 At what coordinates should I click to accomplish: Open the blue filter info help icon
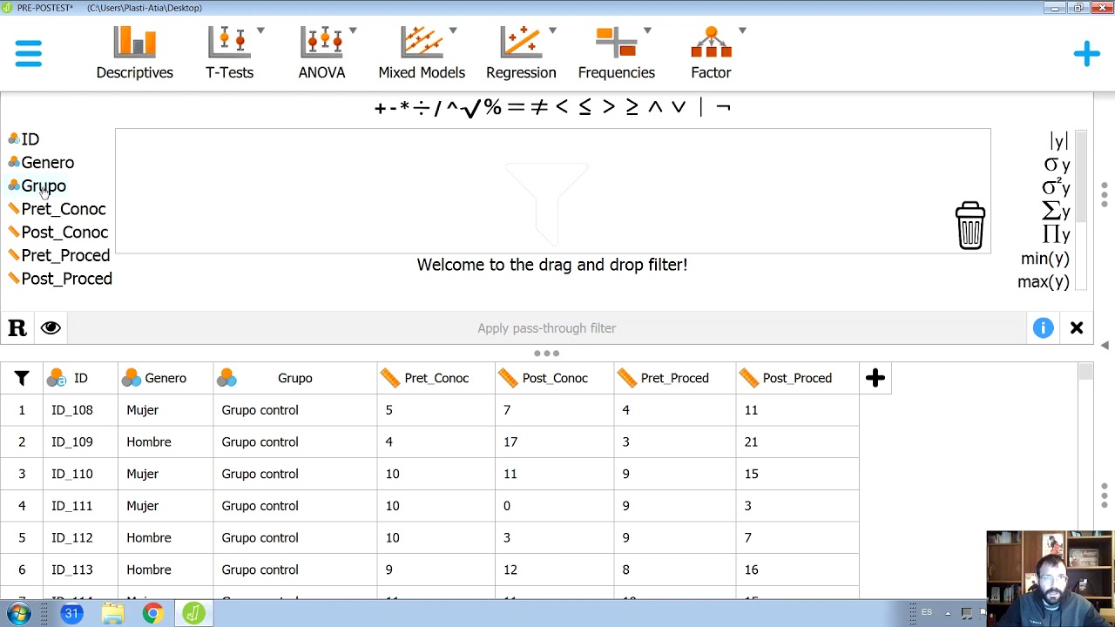(1043, 328)
